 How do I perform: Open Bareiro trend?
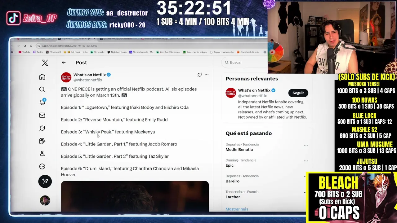coord(232,181)
